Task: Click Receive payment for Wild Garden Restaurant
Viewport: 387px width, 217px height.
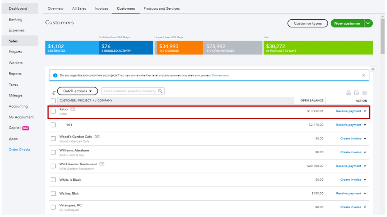Action: click(x=349, y=166)
